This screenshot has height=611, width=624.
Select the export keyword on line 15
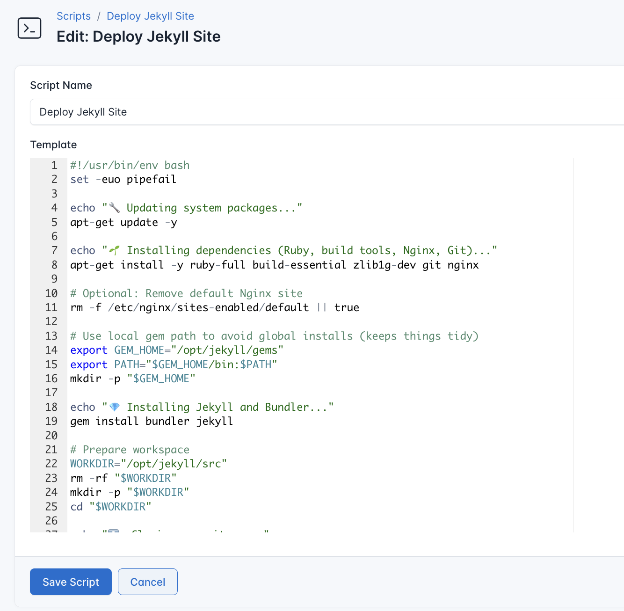pyautogui.click(x=89, y=364)
